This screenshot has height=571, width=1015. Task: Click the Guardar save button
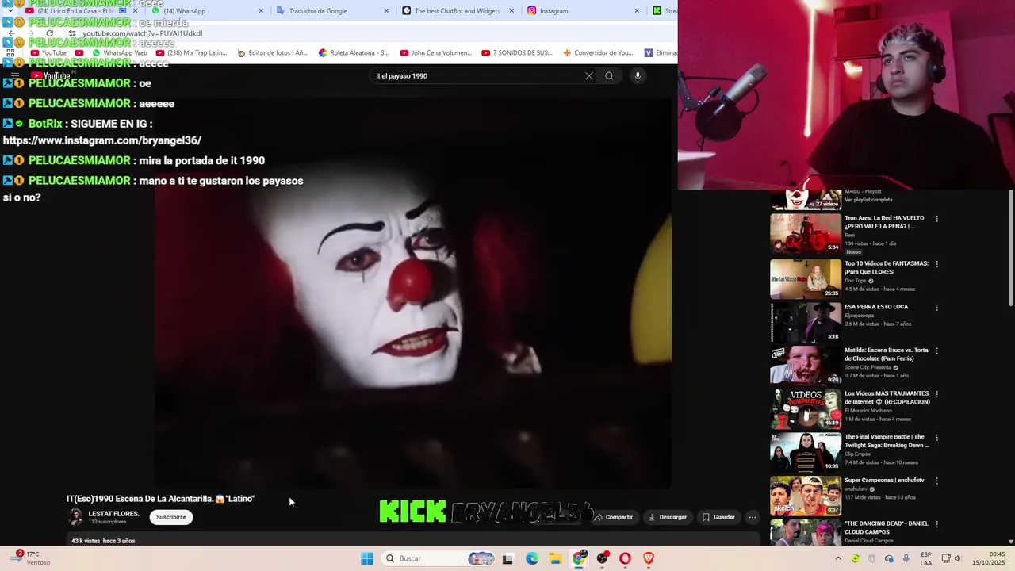(x=718, y=517)
